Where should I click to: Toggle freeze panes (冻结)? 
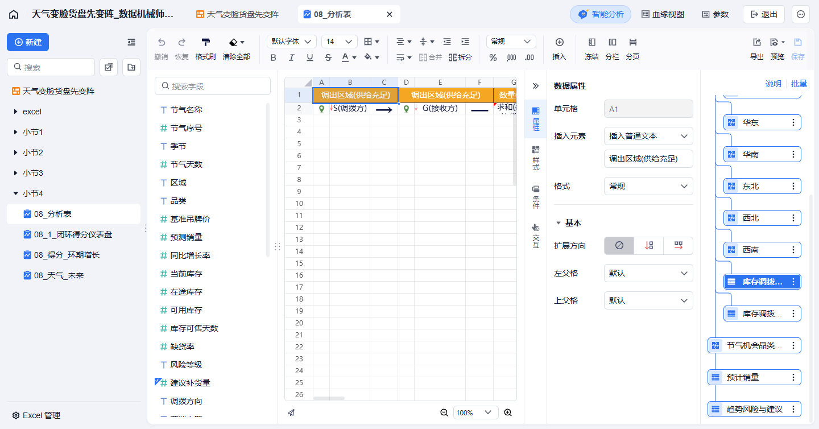[591, 49]
